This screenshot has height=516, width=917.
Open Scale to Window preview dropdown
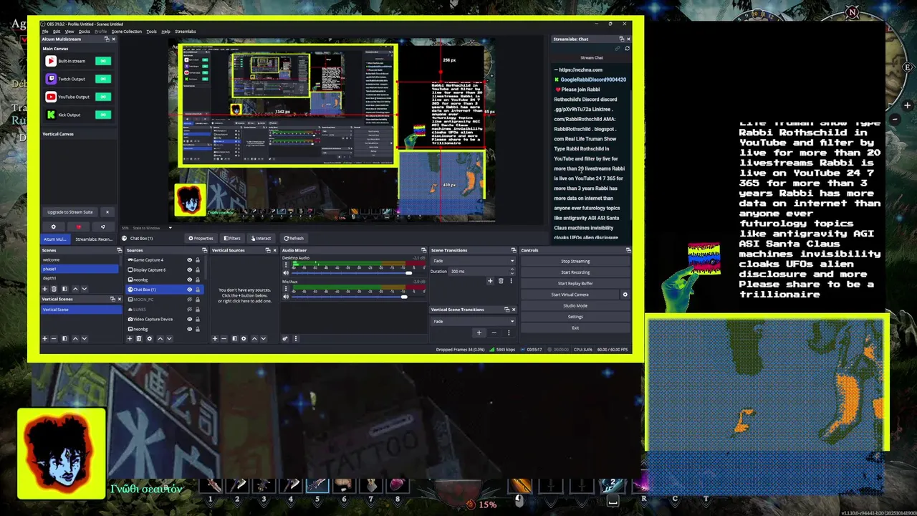[x=151, y=228]
